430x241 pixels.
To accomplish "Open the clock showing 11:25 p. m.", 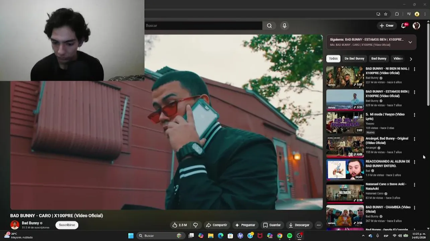I will [420, 236].
